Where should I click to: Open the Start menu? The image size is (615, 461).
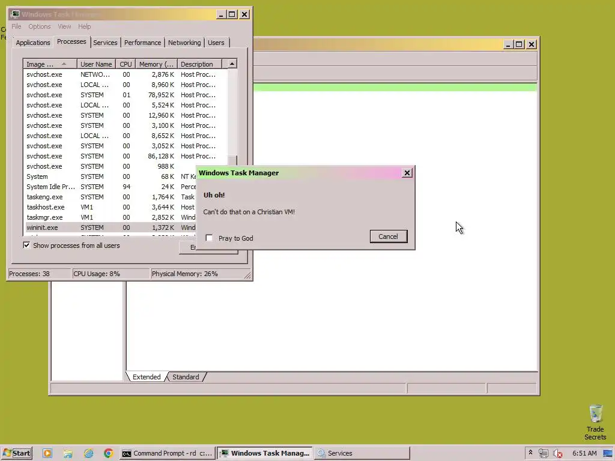coord(17,453)
